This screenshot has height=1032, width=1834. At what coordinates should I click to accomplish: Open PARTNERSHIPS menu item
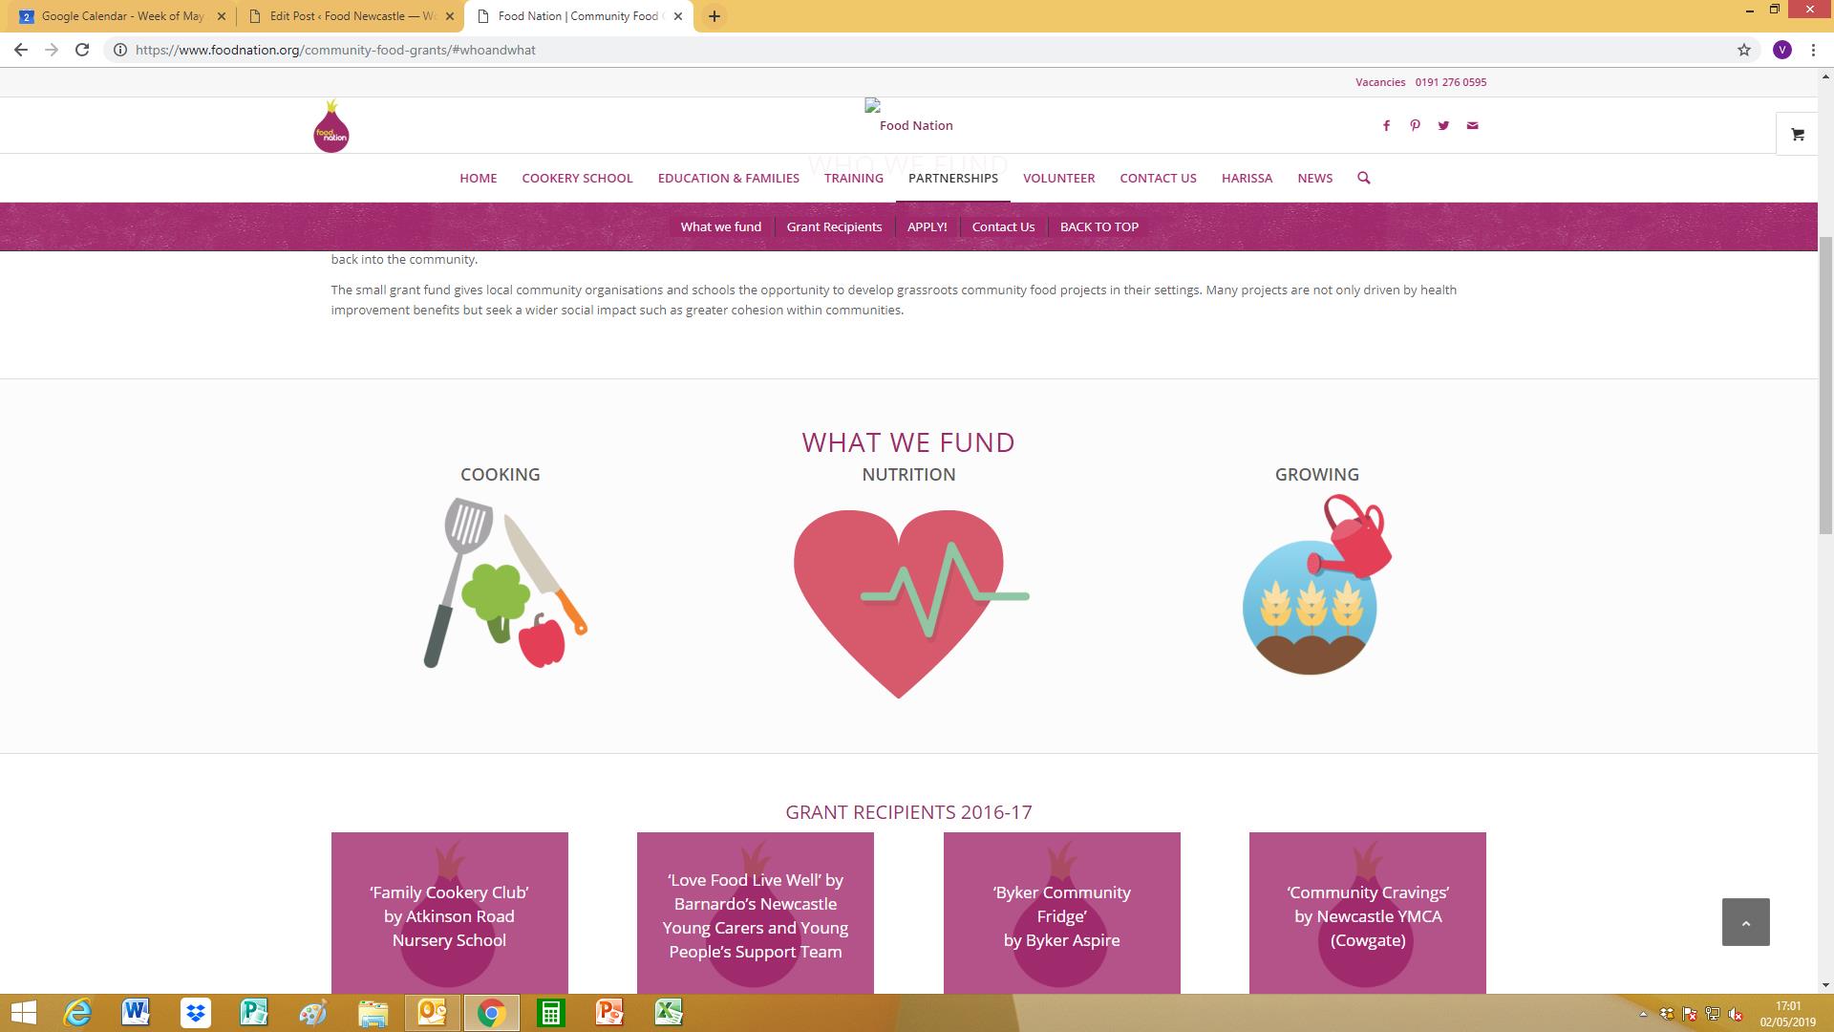[952, 178]
